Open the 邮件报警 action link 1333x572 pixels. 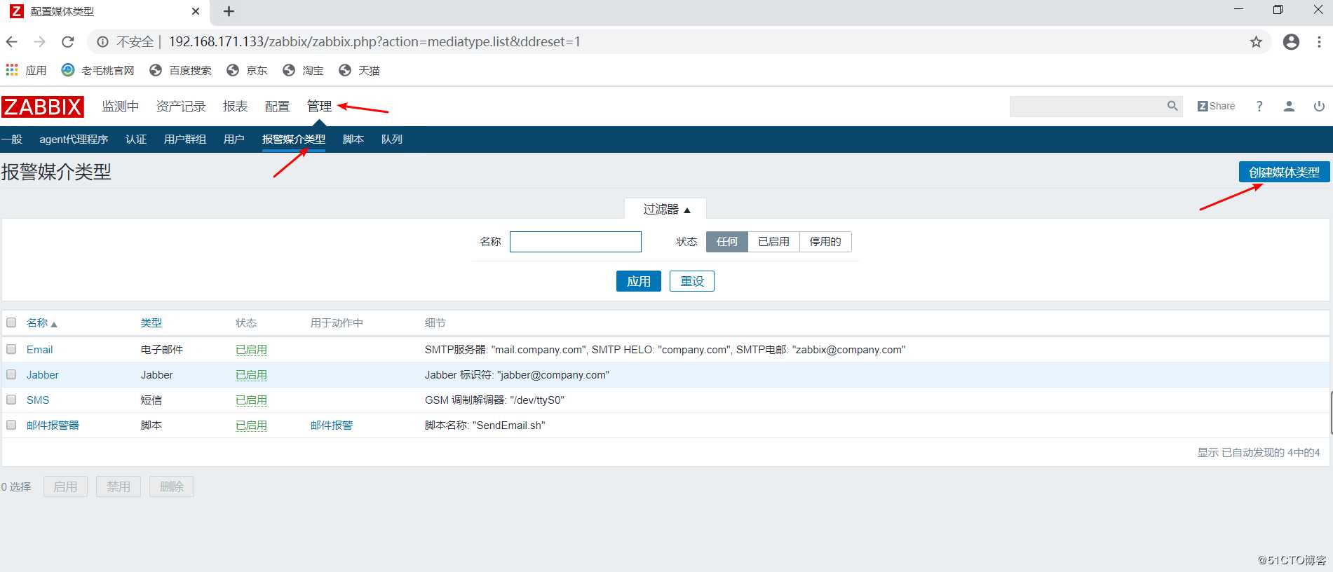pos(332,425)
